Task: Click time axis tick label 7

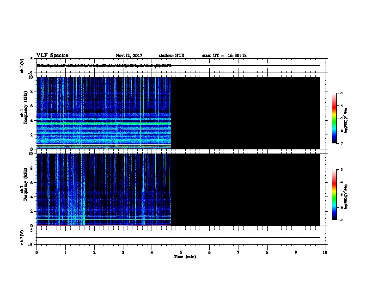Action: (x=238, y=252)
